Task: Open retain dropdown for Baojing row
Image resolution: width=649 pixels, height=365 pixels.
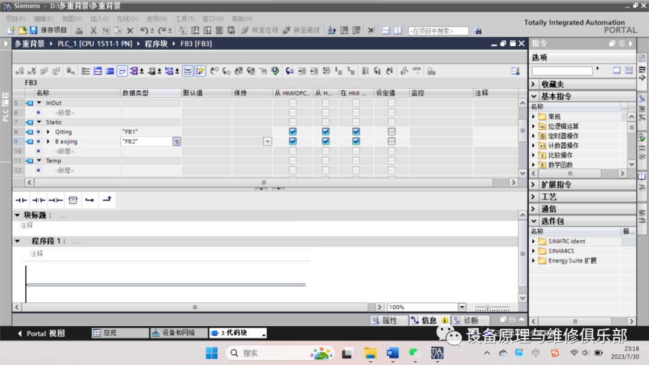Action: [x=267, y=141]
